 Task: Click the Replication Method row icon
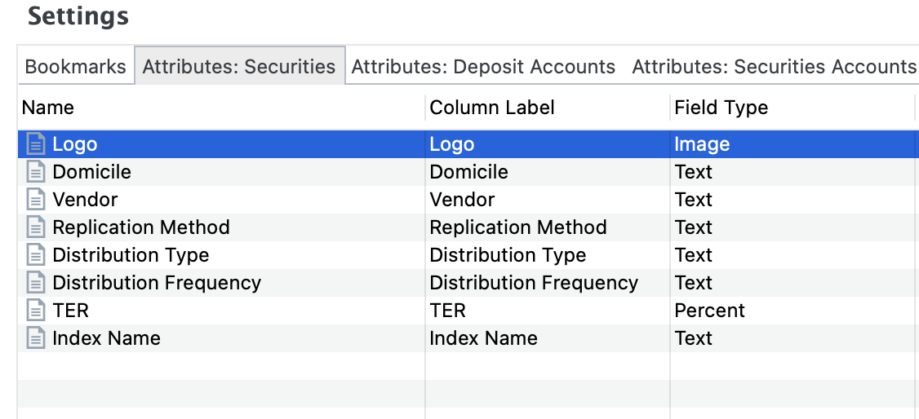[x=35, y=227]
